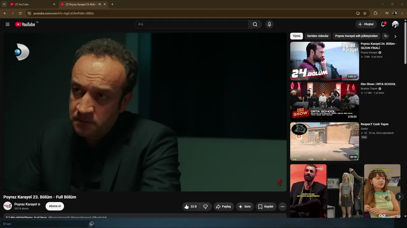407x228 pixels.
Task: Play the 24. Bölüm thumbnail
Action: [325, 61]
